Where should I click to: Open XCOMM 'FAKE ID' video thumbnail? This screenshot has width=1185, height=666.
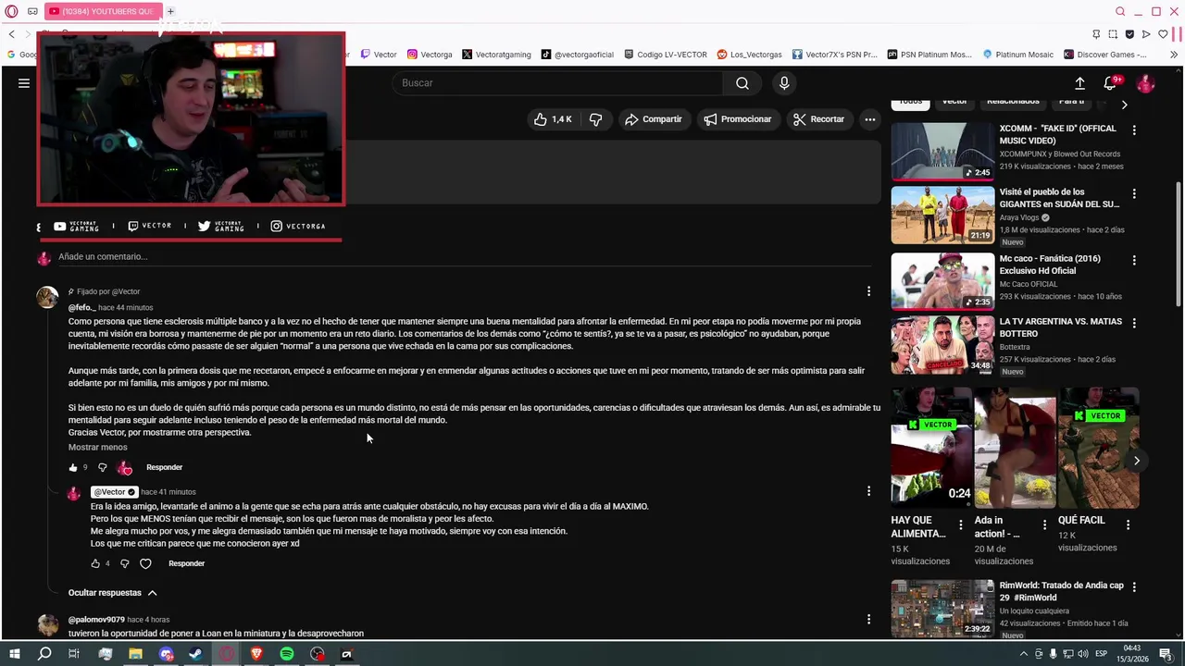pos(942,152)
